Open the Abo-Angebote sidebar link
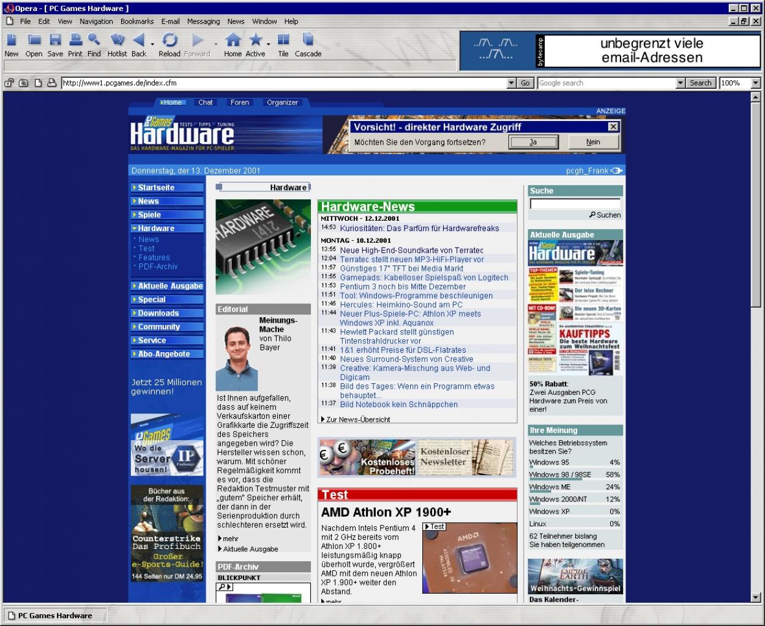This screenshot has height=626, width=765. [167, 354]
